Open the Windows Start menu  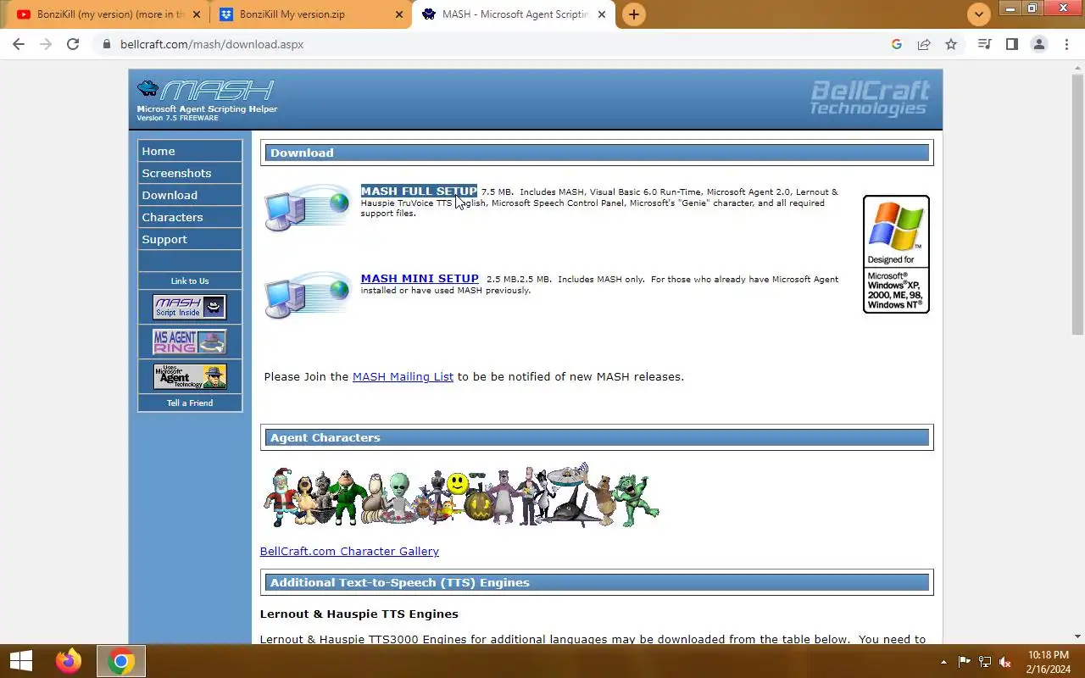pos(20,661)
